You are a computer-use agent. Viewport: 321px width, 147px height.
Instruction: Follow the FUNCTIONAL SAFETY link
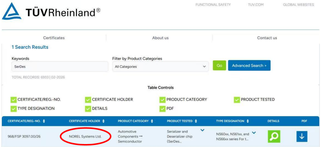tap(213, 4)
